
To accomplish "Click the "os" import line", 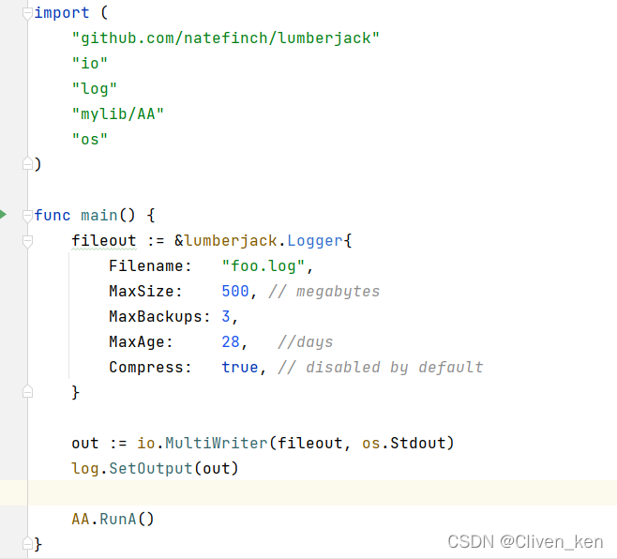I will 90,140.
